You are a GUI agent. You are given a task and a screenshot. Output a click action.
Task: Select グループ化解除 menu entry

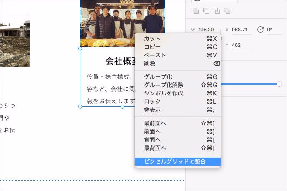(x=164, y=85)
